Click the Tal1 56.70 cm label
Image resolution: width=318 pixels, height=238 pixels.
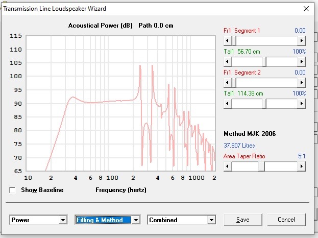click(242, 52)
